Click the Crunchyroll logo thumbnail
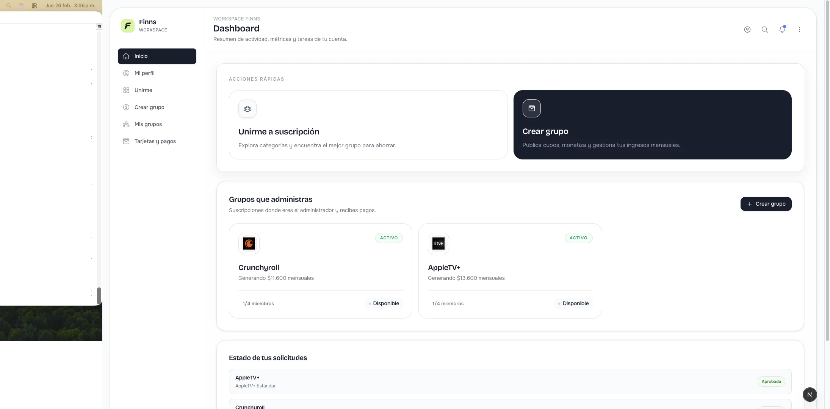This screenshot has width=830, height=409. [x=249, y=243]
